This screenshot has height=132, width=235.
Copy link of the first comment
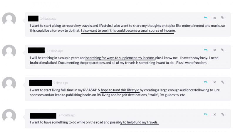[223, 18]
